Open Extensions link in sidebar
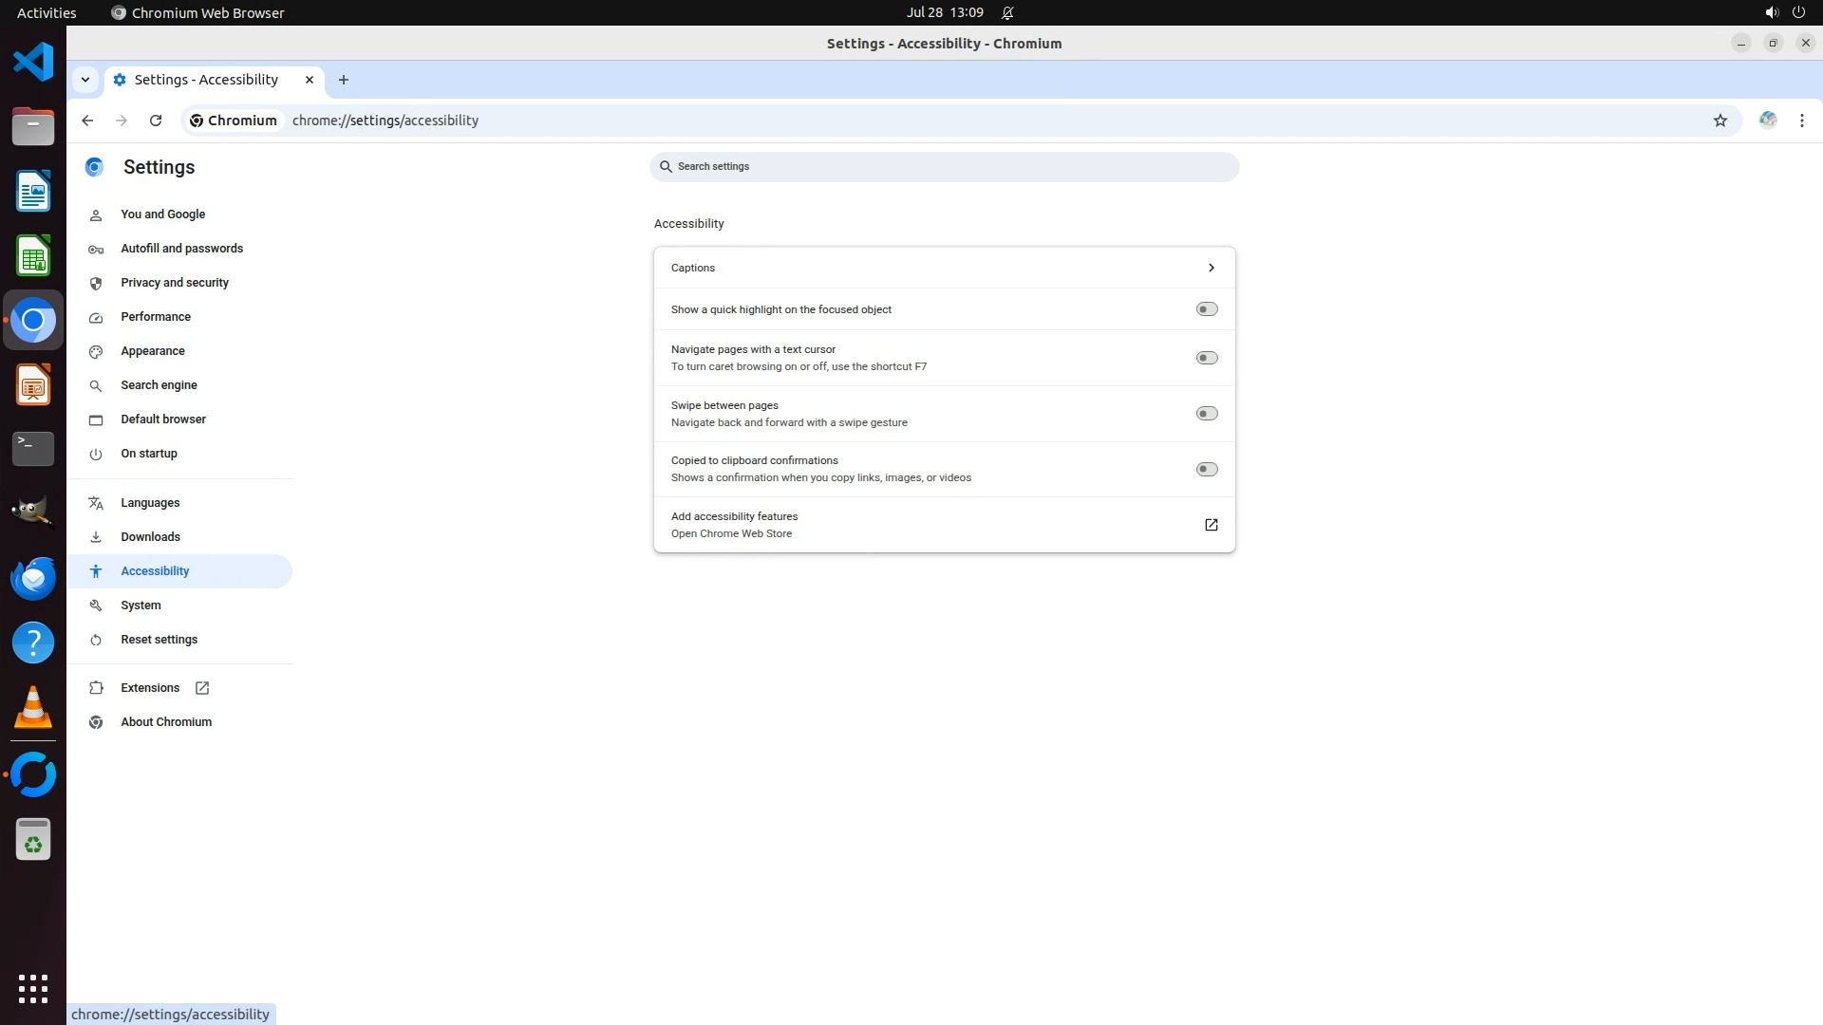The height and width of the screenshot is (1025, 1823). [x=150, y=688]
